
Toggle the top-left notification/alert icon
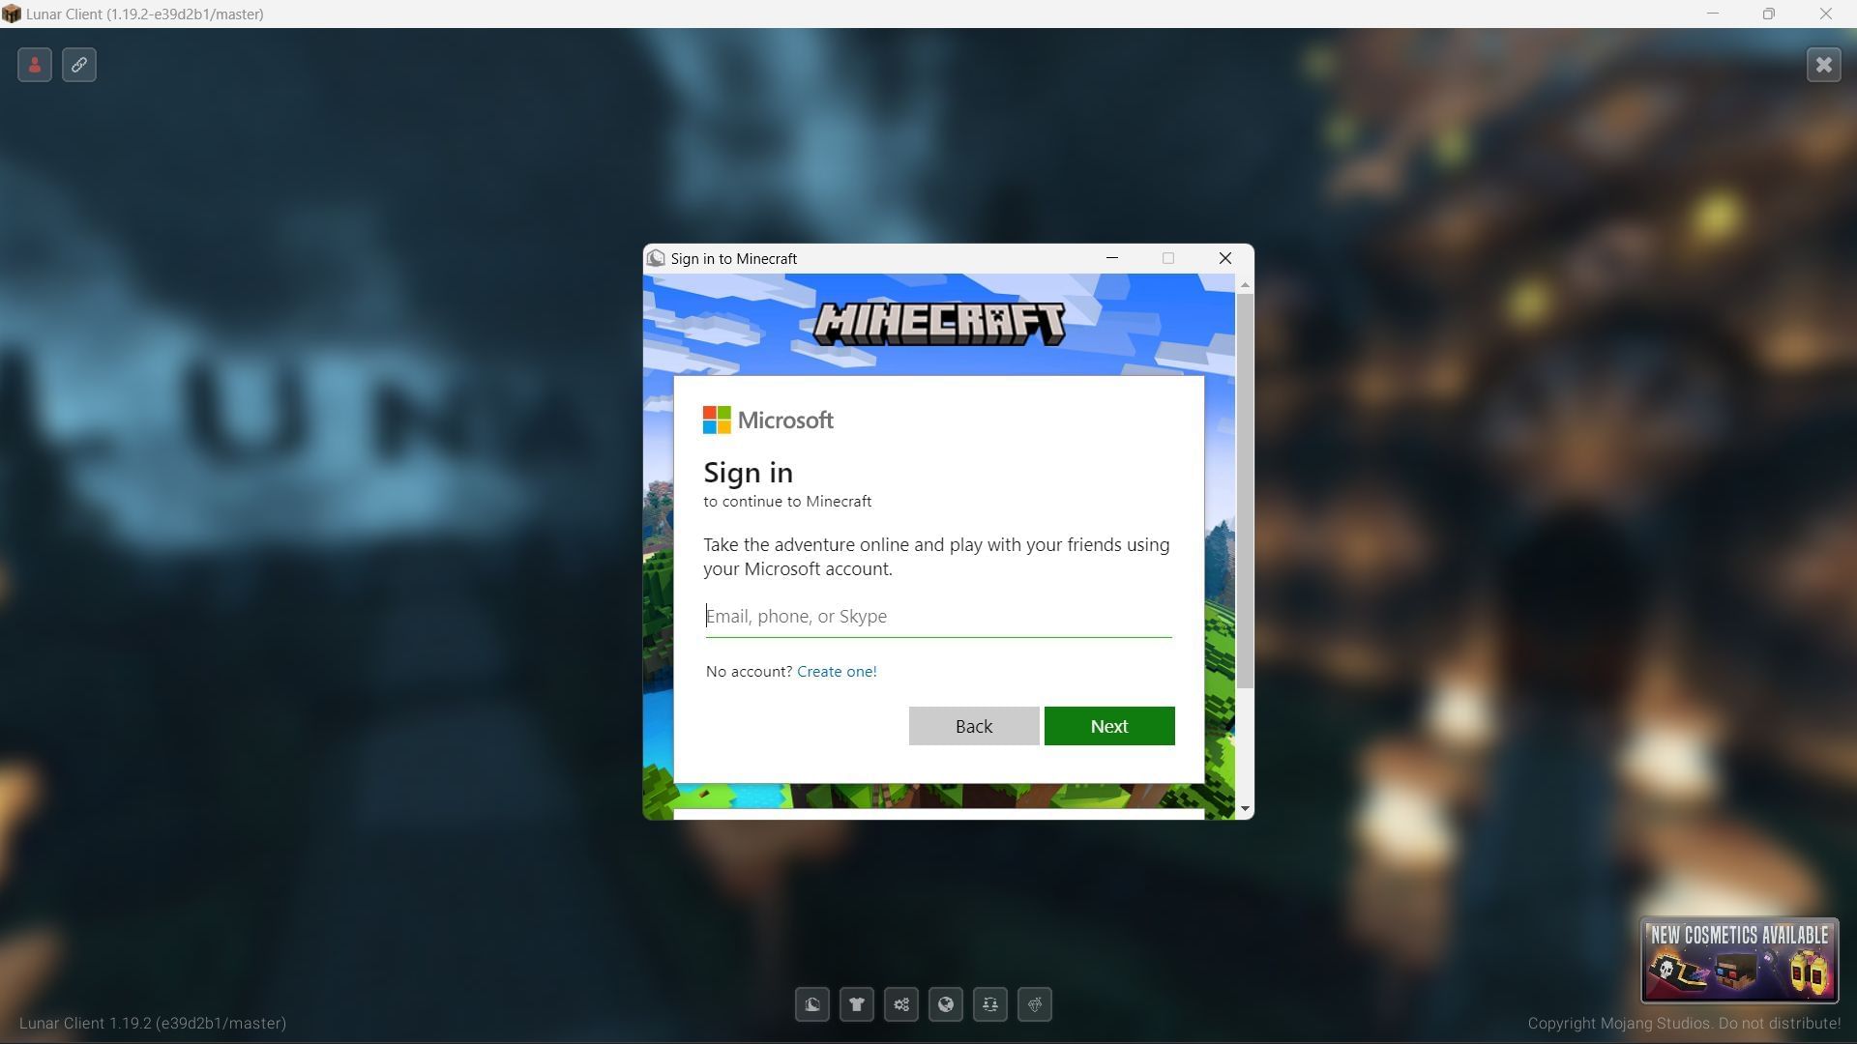35,65
